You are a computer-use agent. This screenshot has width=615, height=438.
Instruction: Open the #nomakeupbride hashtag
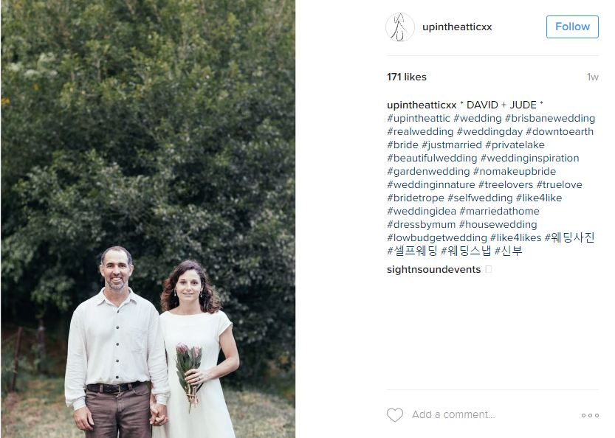(514, 172)
